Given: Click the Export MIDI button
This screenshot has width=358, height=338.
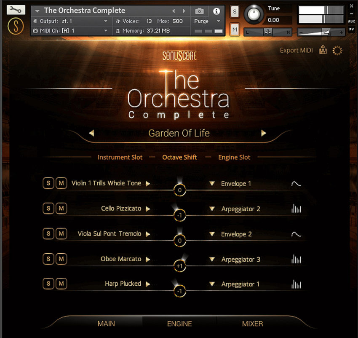Looking at the screenshot, I should pos(297,50).
